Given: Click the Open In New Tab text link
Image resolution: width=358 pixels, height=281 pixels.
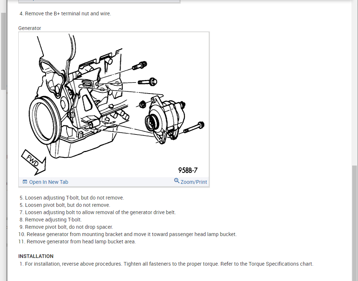Looking at the screenshot, I should pos(49,182).
